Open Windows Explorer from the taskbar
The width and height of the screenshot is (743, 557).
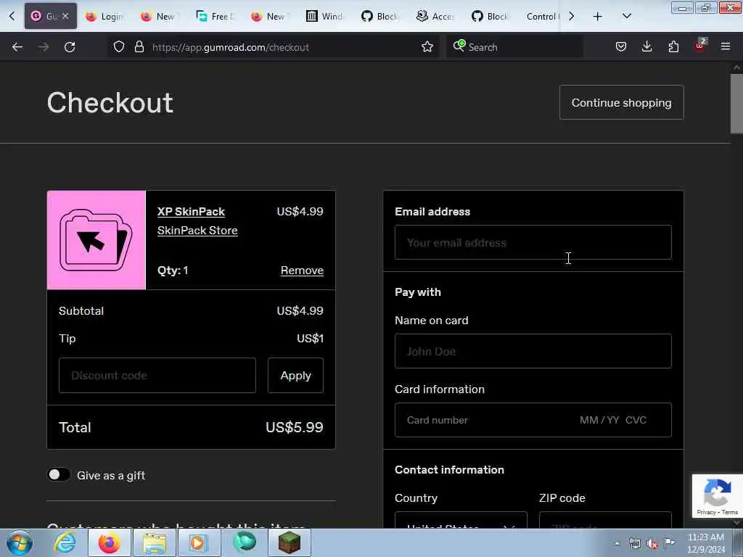click(x=155, y=542)
